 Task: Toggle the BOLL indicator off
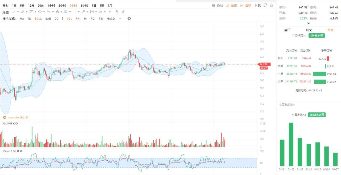click(38, 19)
